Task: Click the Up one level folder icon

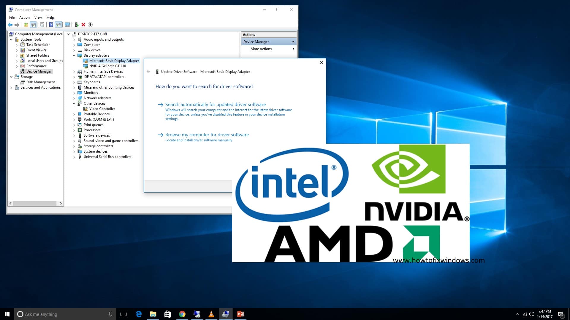Action: pyautogui.click(x=26, y=25)
